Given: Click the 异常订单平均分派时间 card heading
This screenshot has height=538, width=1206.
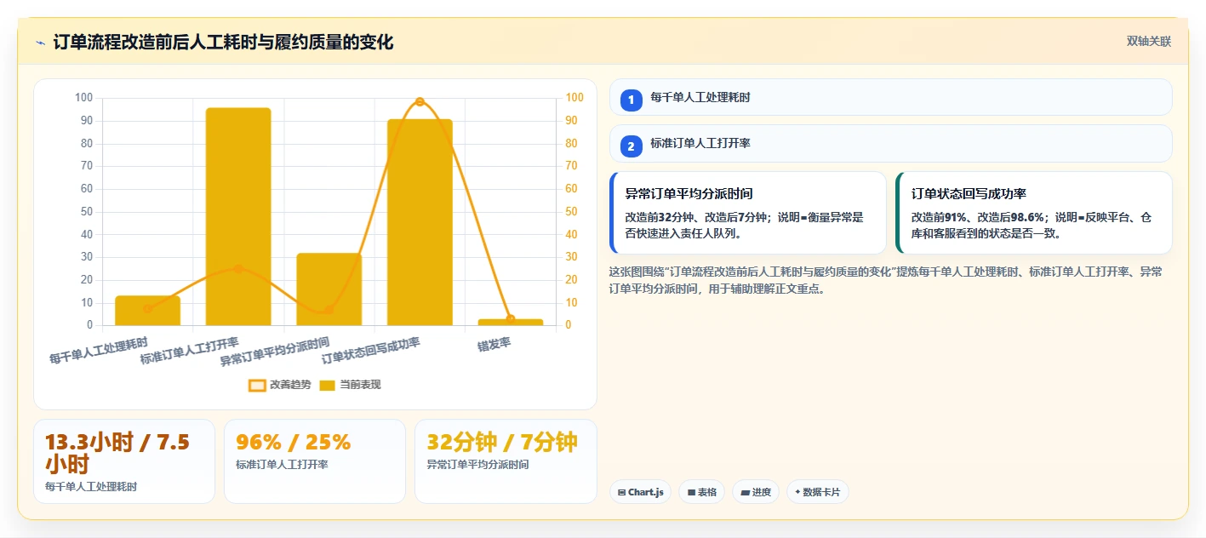Looking at the screenshot, I should coord(689,194).
